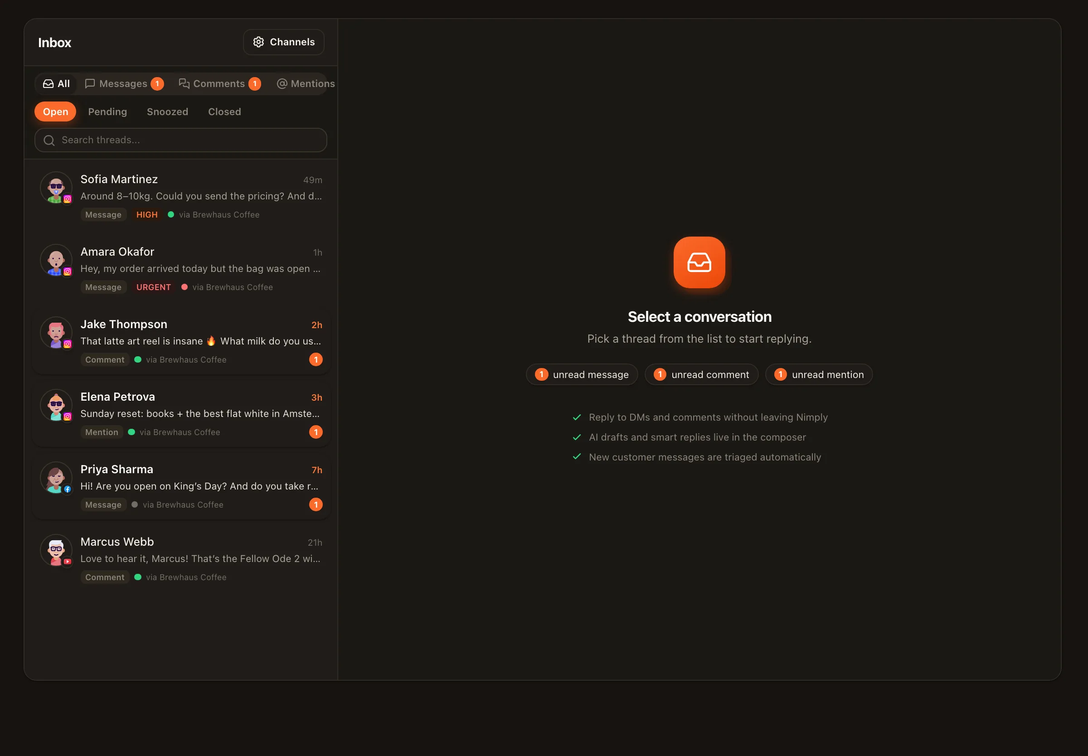Click the Mention tag on Elena Petrova thread
The height and width of the screenshot is (756, 1088).
[x=102, y=432]
